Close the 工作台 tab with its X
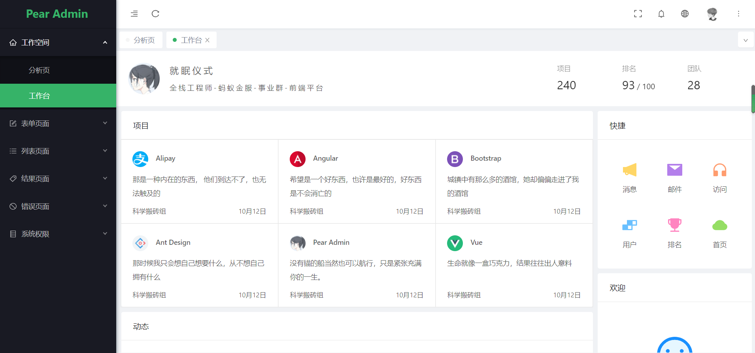 coord(207,40)
